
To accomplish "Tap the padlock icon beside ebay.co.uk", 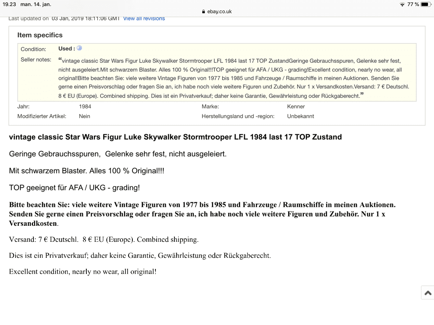I will coord(204,11).
